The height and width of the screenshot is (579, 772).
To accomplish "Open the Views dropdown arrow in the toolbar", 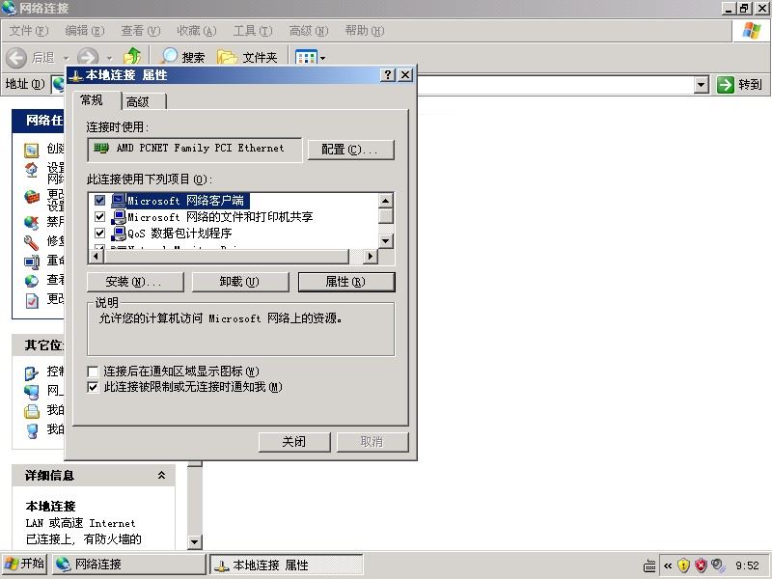I will point(322,58).
